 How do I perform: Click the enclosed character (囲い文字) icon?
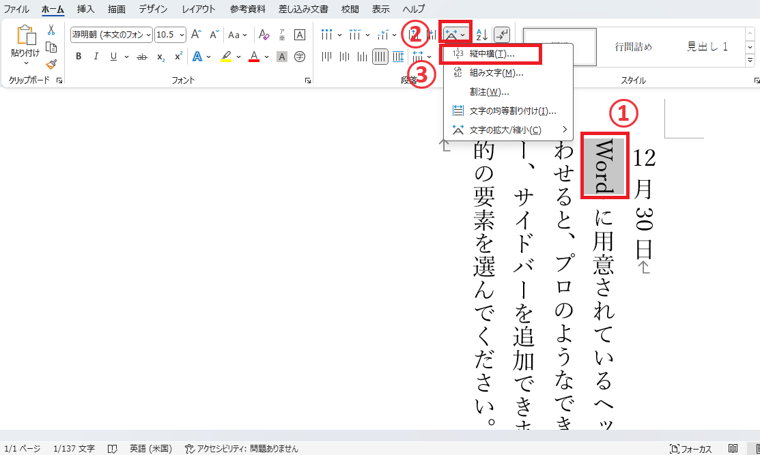299,57
